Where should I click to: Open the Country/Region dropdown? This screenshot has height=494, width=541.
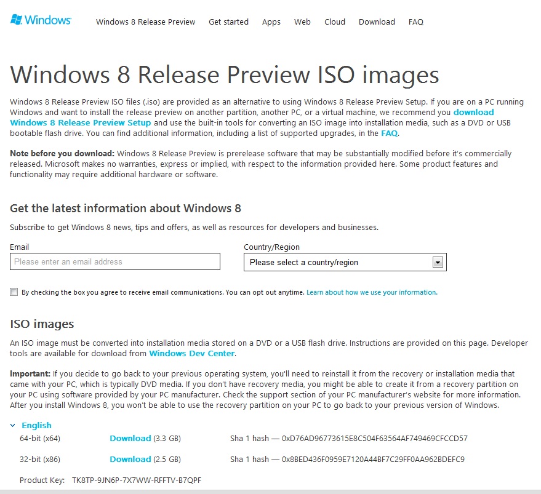345,262
